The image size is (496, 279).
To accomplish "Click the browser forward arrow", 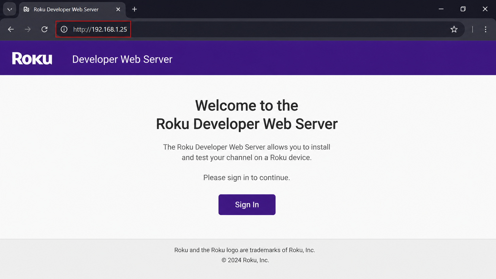I will (x=28, y=29).
